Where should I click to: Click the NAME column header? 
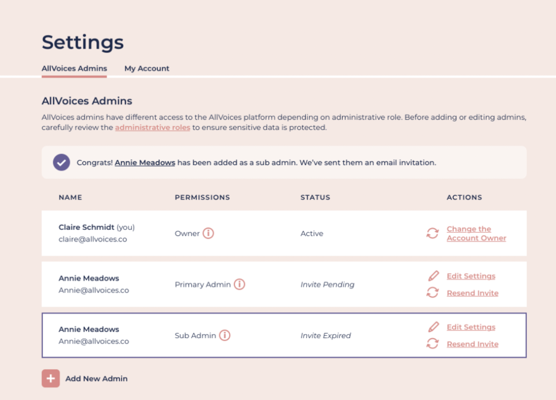pyautogui.click(x=70, y=197)
